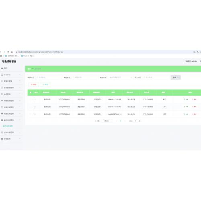Click the green-outlined add button above table
This screenshot has height=201, width=201.
(45, 84)
